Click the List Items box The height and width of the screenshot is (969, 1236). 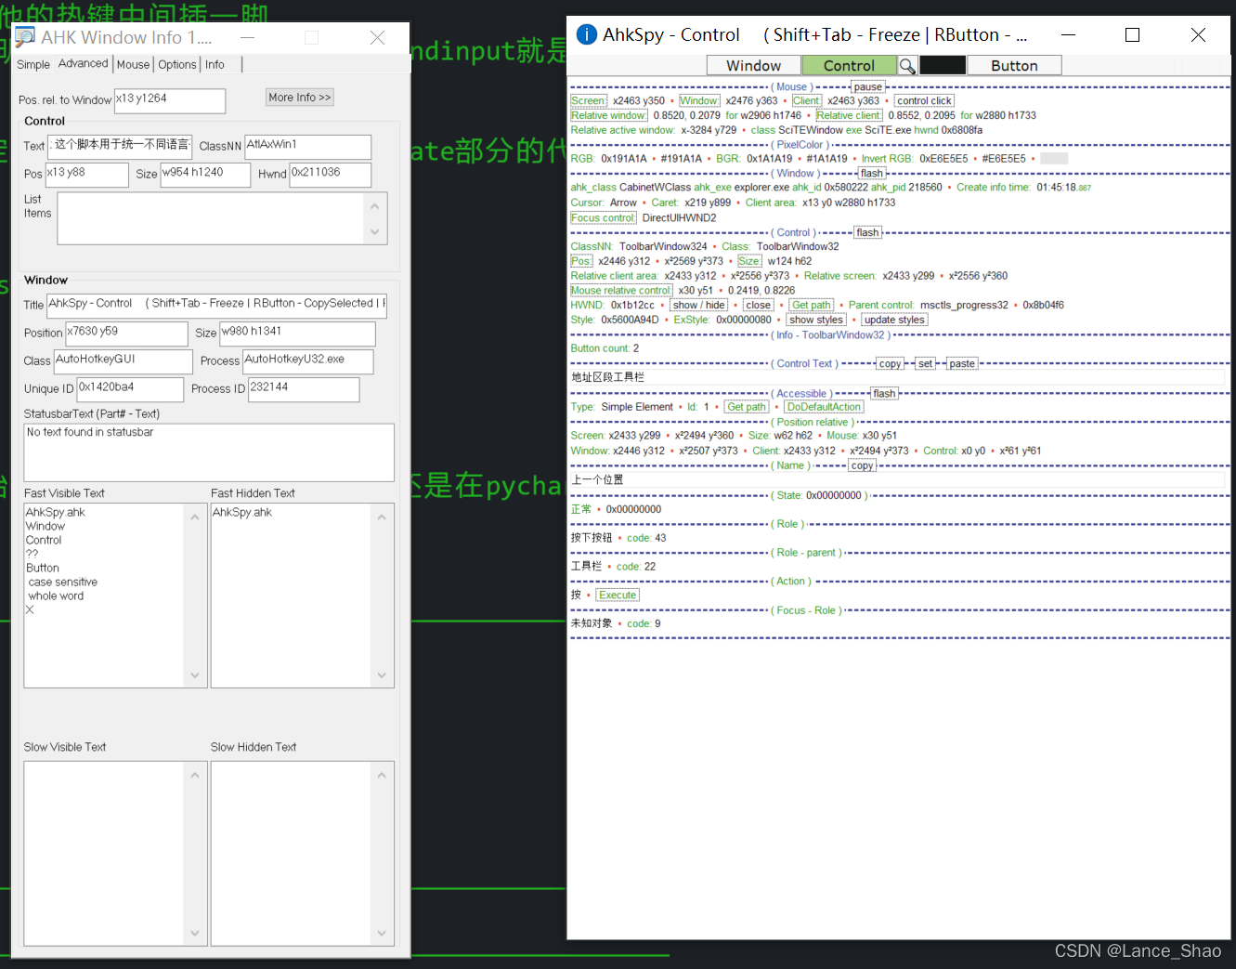click(x=222, y=218)
